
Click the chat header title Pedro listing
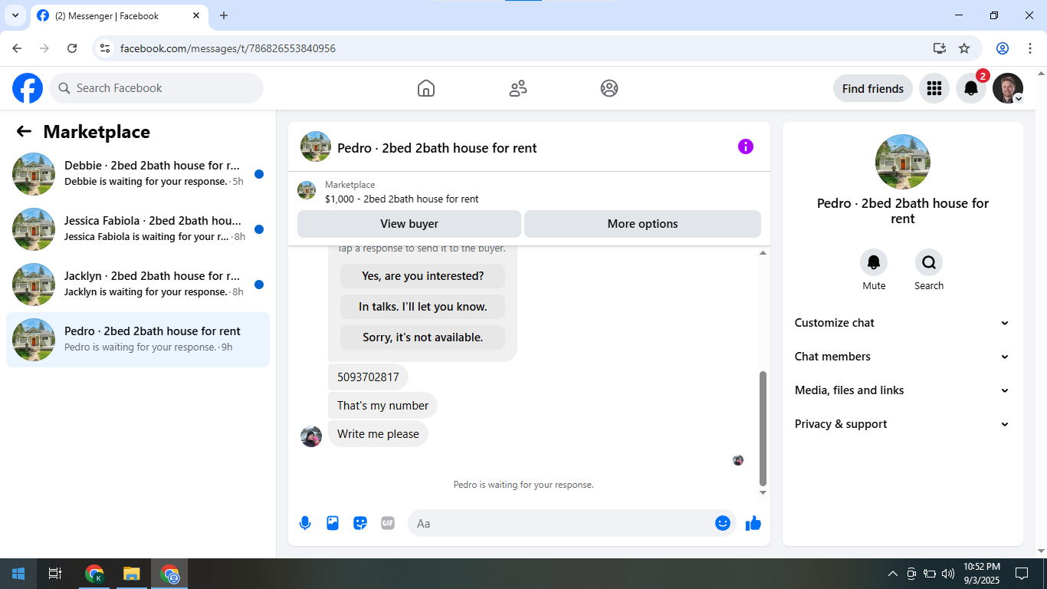[x=437, y=148]
